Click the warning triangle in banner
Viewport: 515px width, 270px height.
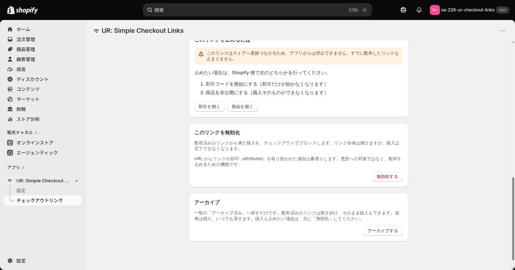click(x=201, y=54)
